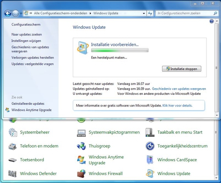Select the 'Windows Update' breadcrumb segment
Viewport: 221px width, 183px height.
[x=106, y=13]
